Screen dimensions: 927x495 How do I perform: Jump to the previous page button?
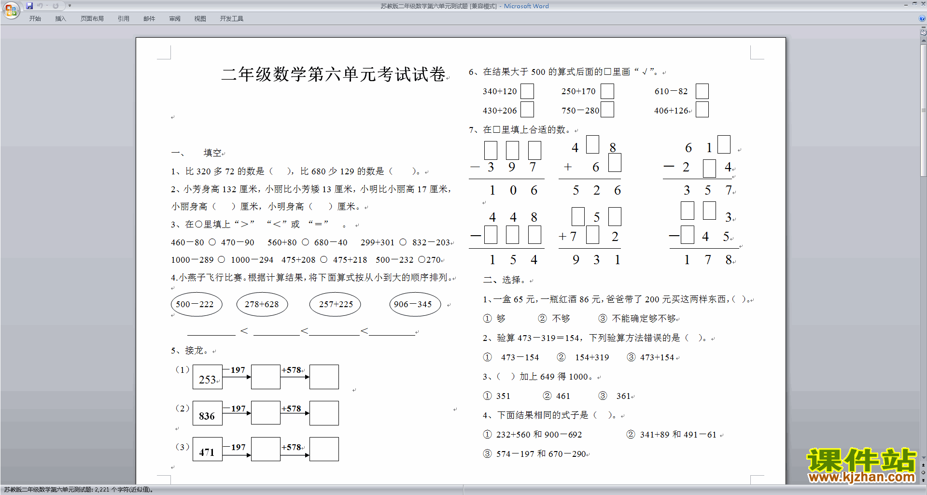(923, 465)
